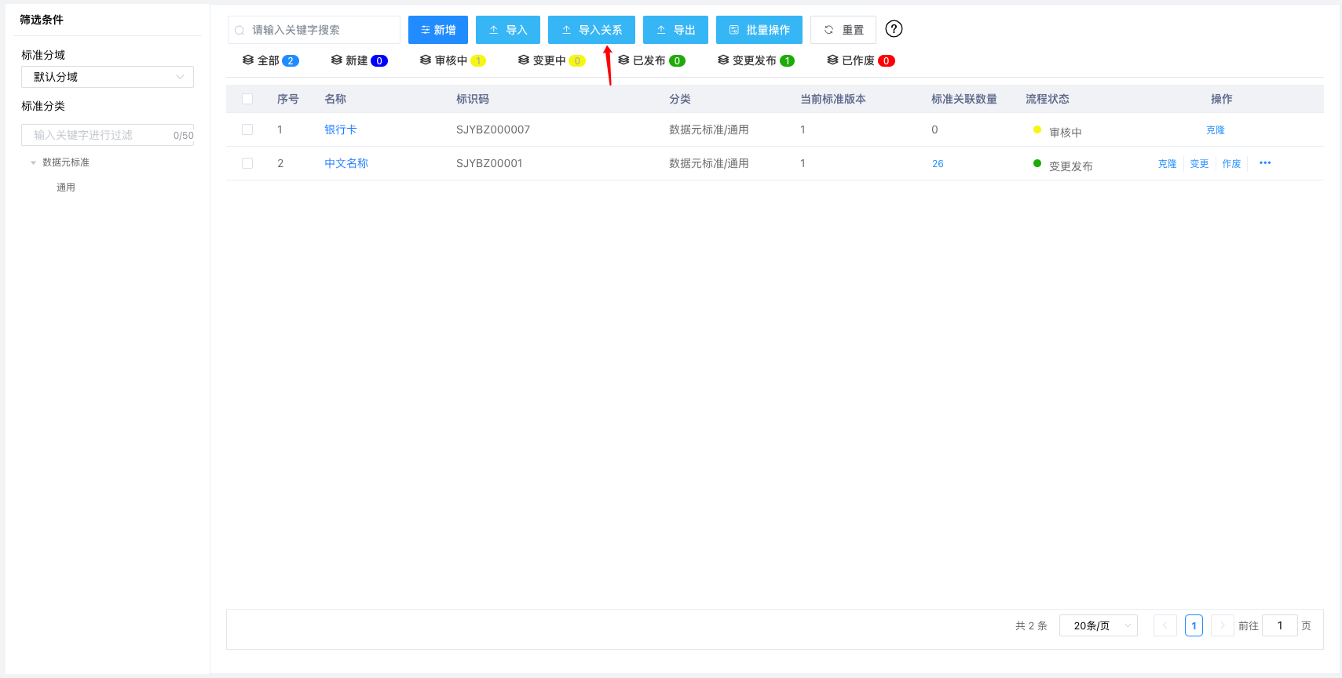Click the 变更发布 status in 中文名称 row

1063,166
